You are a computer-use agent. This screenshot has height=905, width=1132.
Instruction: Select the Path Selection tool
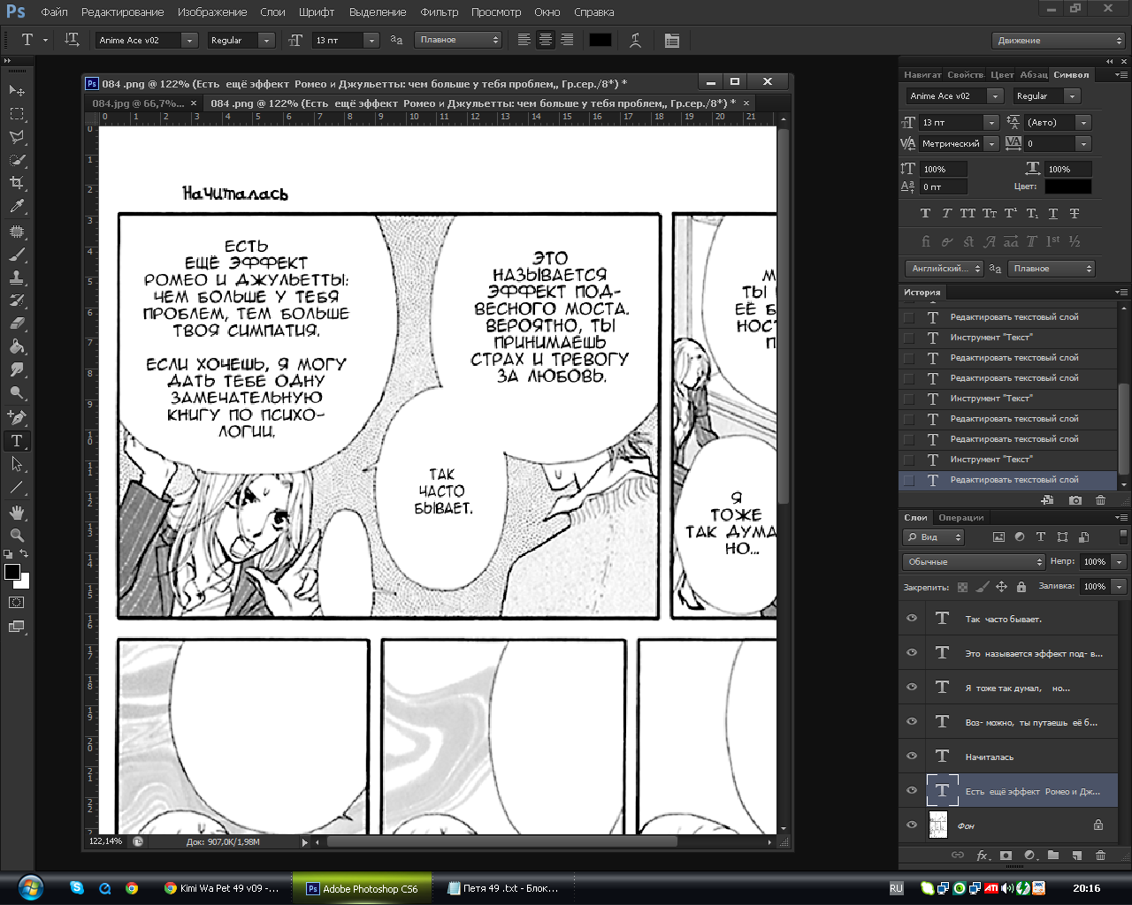tap(17, 463)
